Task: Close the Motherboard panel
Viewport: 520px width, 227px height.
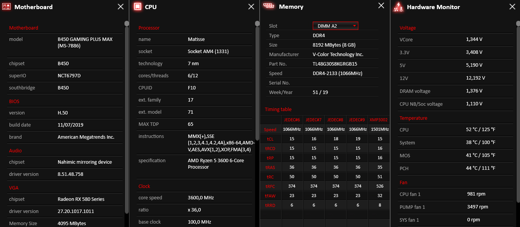Action: (x=120, y=7)
